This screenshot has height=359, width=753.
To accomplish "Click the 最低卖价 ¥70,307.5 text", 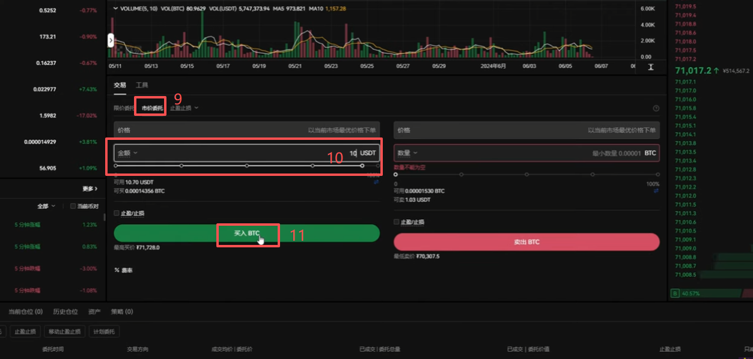I will 416,256.
